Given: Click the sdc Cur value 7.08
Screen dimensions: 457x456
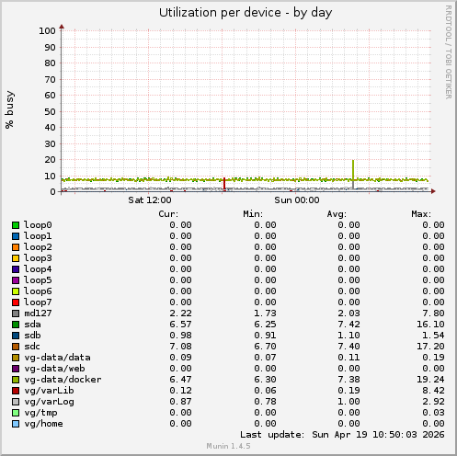Looking at the screenshot, I should [x=180, y=347].
